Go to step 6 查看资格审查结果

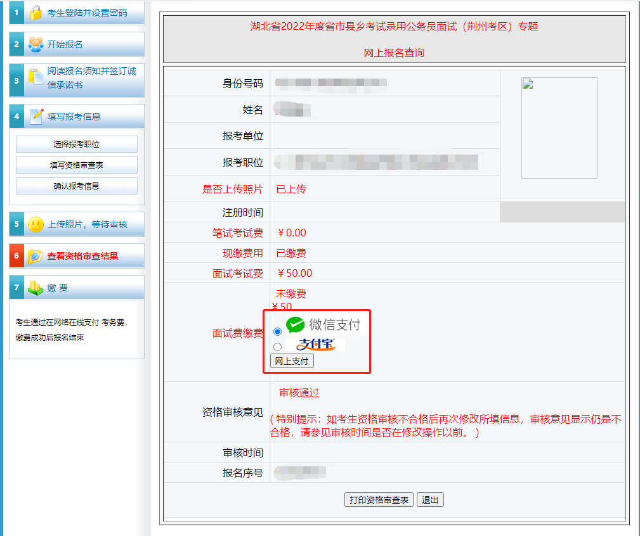[x=82, y=257]
